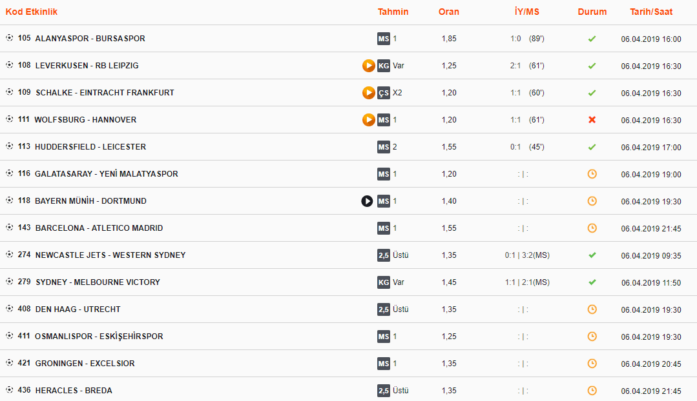Click red cross status for Wolfsburg - Hannover

click(x=592, y=120)
